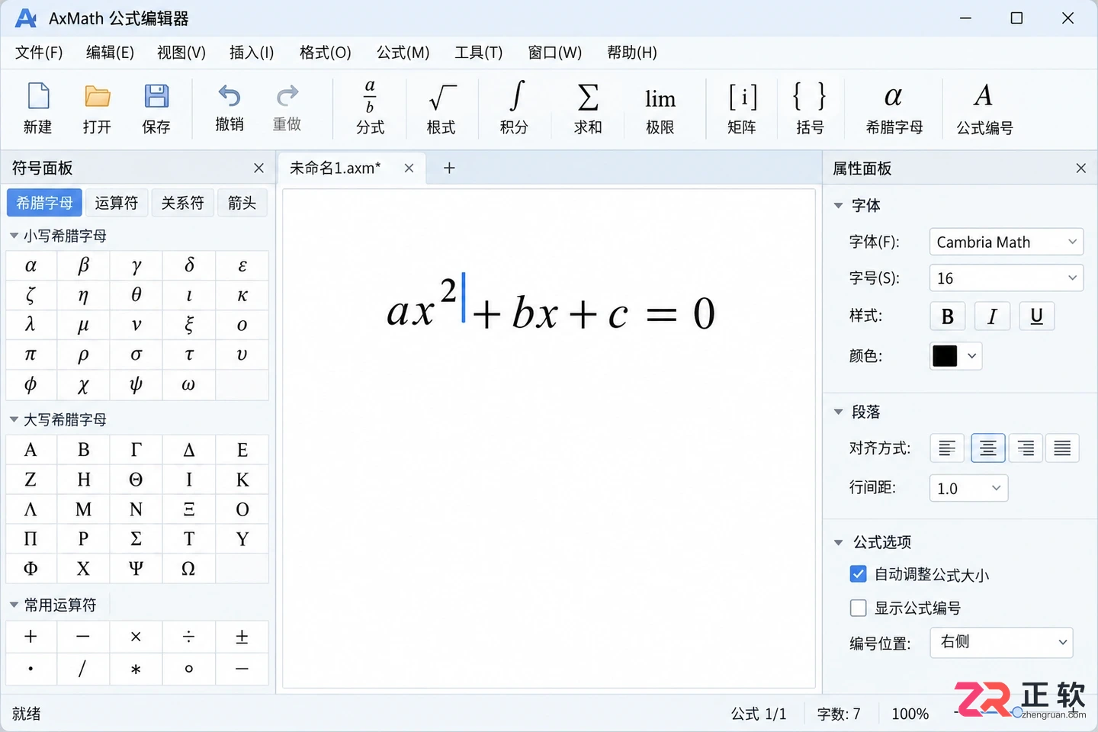Image resolution: width=1098 pixels, height=732 pixels.
Task: Insert the multiplication × operator
Action: pos(136,637)
